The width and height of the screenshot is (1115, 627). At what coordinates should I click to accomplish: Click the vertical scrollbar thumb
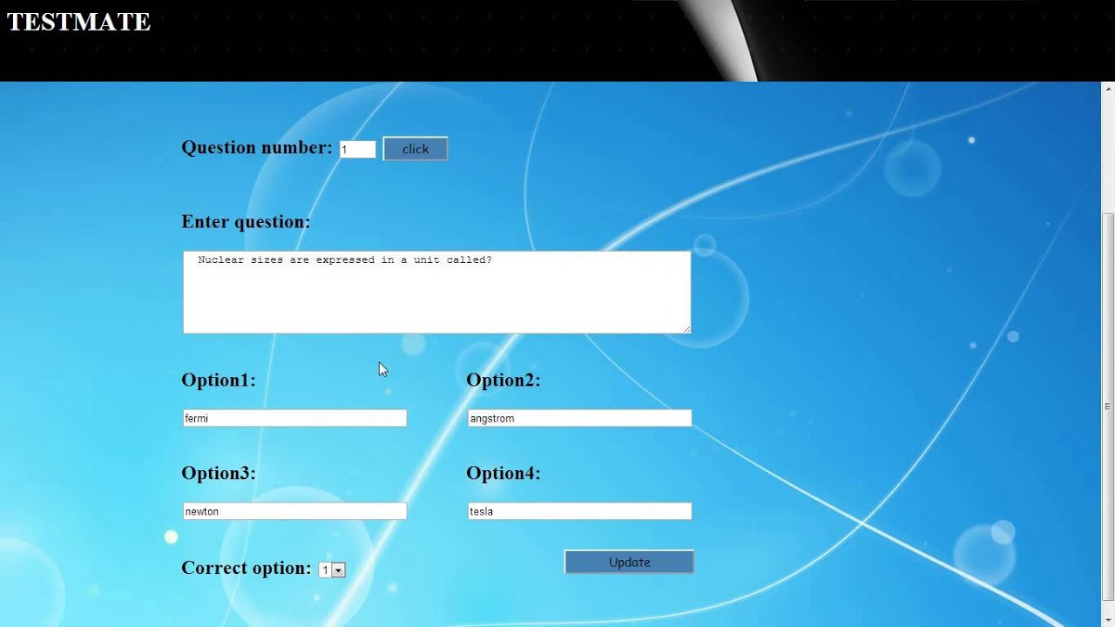[1108, 407]
